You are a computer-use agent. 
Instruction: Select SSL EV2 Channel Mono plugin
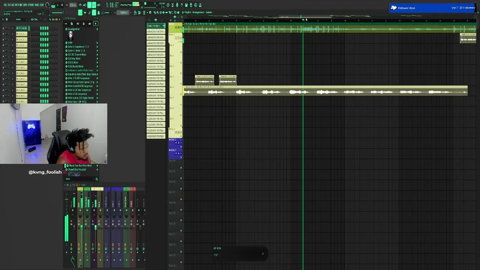click(77, 54)
